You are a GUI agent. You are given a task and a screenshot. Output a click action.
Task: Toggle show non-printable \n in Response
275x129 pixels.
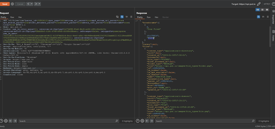[263, 17]
